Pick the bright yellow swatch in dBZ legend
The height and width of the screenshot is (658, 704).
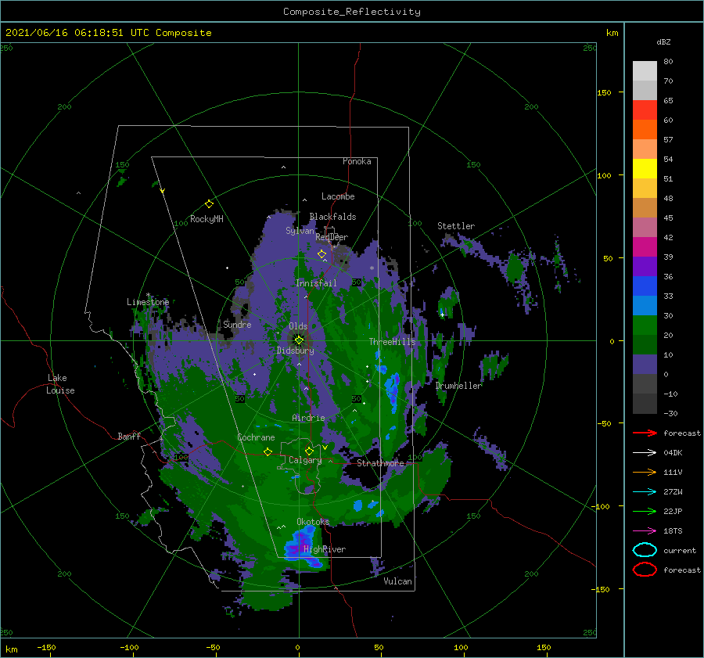click(x=645, y=169)
